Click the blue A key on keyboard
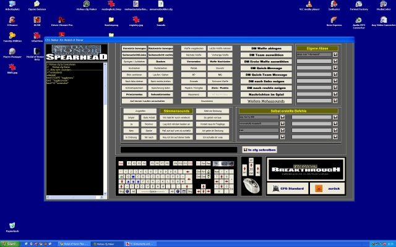The width and height of the screenshot is (396, 247). tap(128, 182)
